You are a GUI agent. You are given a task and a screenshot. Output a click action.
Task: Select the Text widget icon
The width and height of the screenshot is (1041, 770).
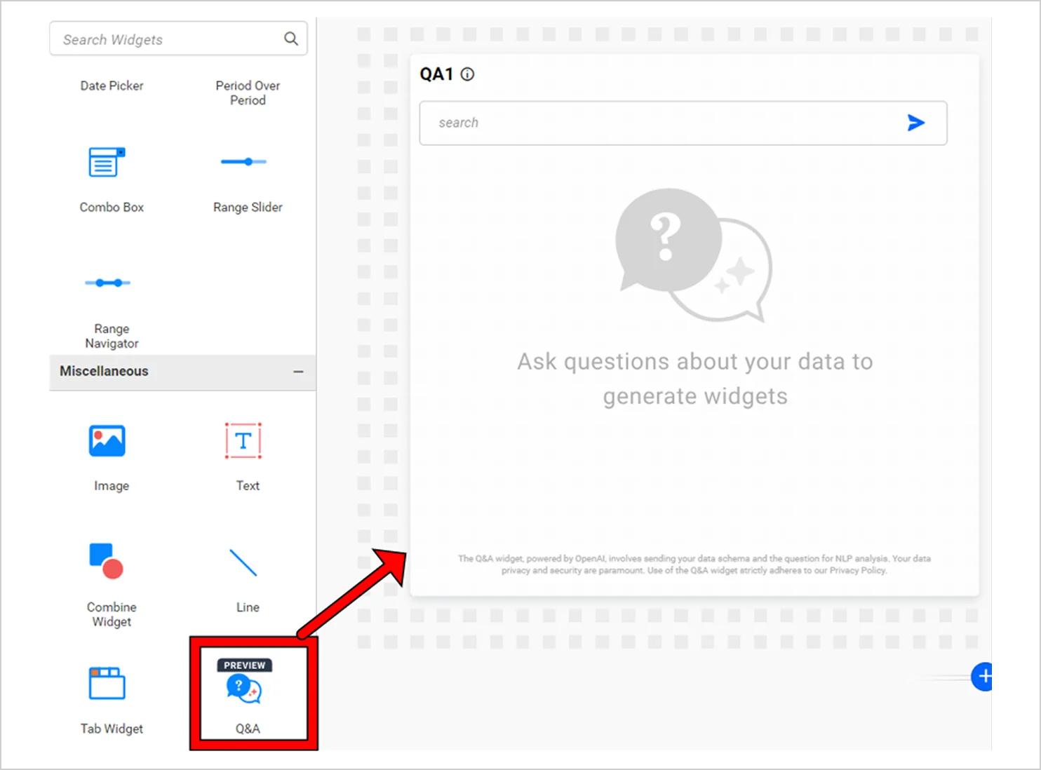point(243,441)
